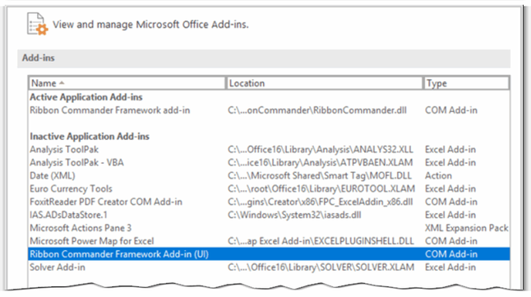
Task: Click the MOFL.DLL Smart Tag path
Action: 320,175
